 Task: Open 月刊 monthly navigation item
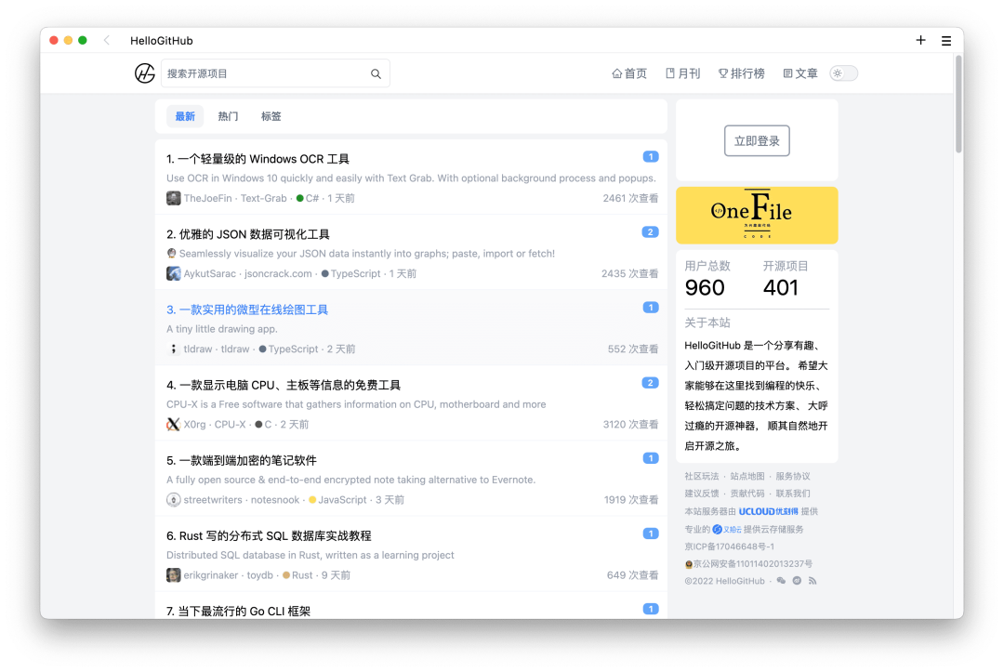[x=683, y=73]
